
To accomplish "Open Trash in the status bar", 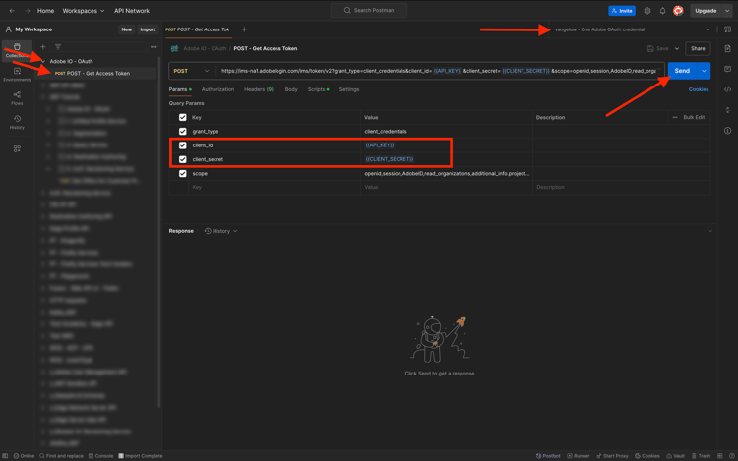I will 701,456.
